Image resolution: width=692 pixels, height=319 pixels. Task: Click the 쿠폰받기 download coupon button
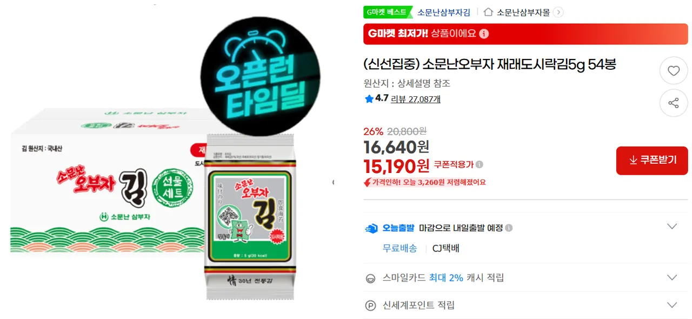tap(652, 161)
